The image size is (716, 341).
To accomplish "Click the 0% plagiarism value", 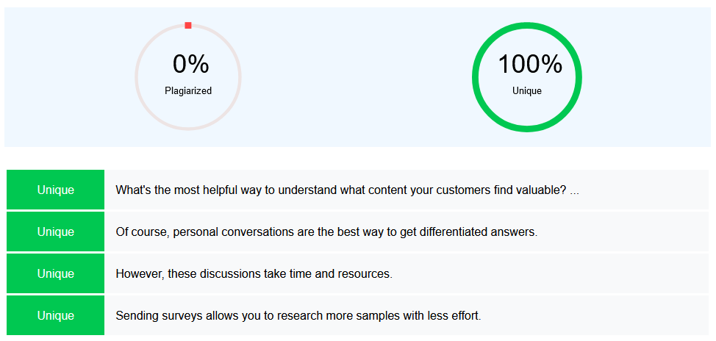I will (190, 65).
